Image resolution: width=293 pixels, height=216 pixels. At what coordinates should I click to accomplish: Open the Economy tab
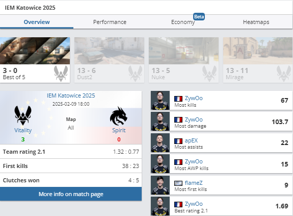tap(183, 22)
